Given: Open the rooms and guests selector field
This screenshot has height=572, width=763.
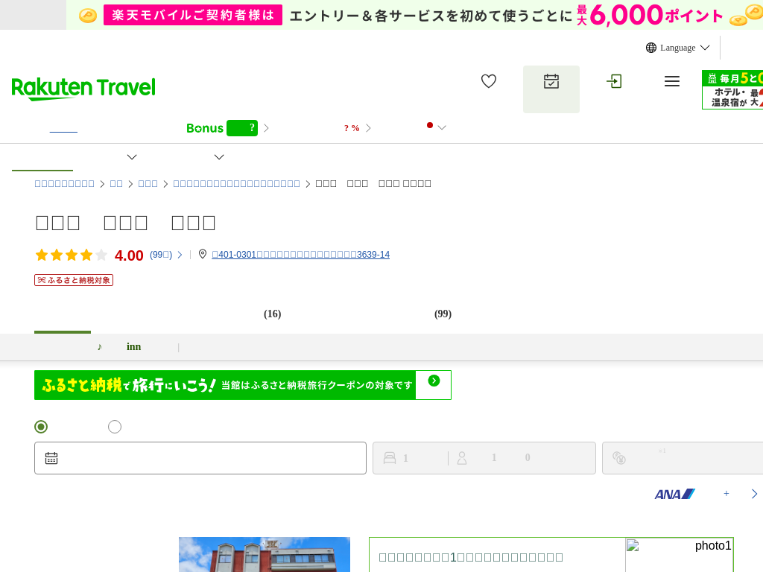Looking at the screenshot, I should tap(484, 458).
